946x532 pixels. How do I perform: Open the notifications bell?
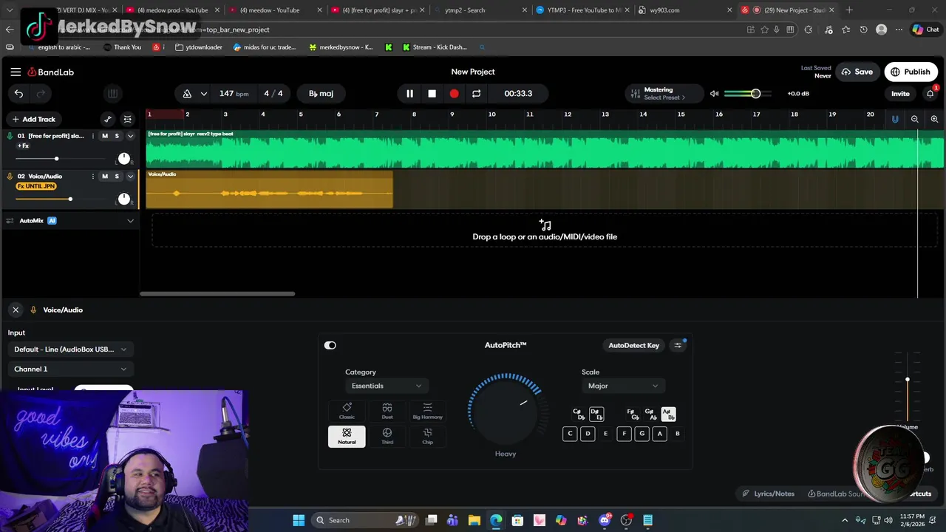pyautogui.click(x=930, y=94)
